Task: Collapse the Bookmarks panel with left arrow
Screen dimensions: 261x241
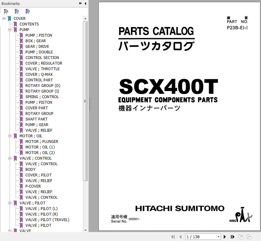Action: pos(85,3)
